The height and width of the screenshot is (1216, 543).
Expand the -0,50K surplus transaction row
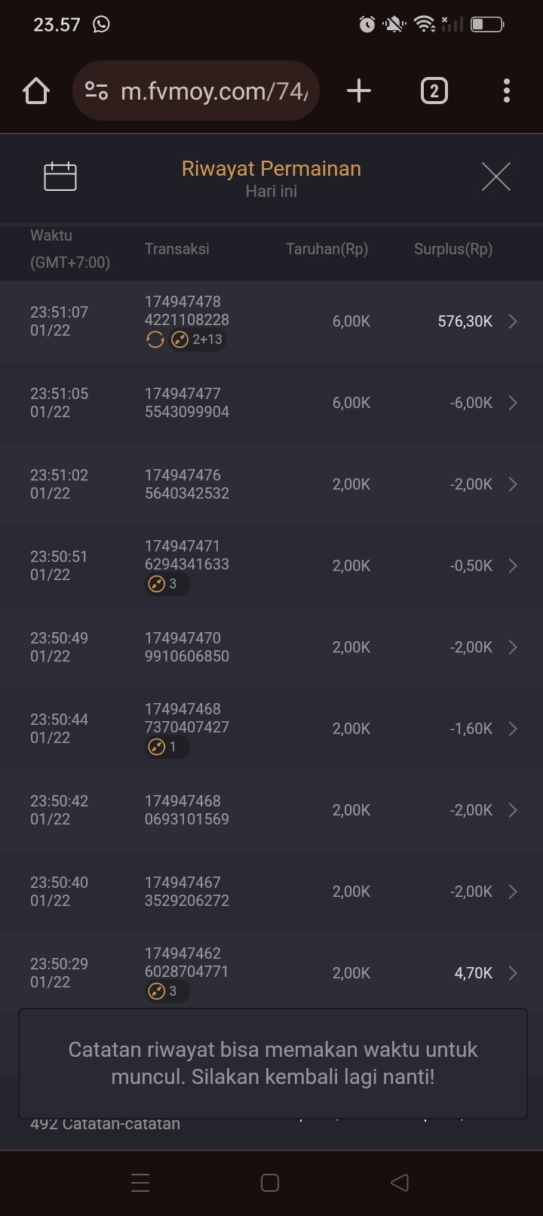(513, 566)
